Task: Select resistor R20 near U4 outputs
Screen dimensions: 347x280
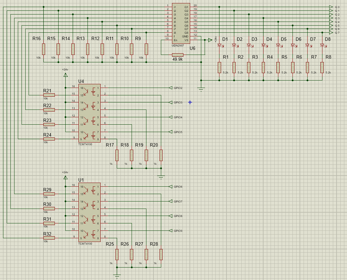Action: pyautogui.click(x=161, y=155)
